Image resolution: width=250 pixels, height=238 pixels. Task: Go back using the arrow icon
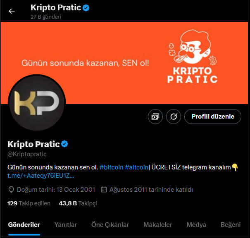[12, 11]
